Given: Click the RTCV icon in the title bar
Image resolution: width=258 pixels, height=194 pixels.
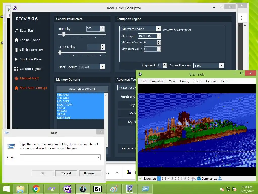Looking at the screenshot, I should point(15,8).
